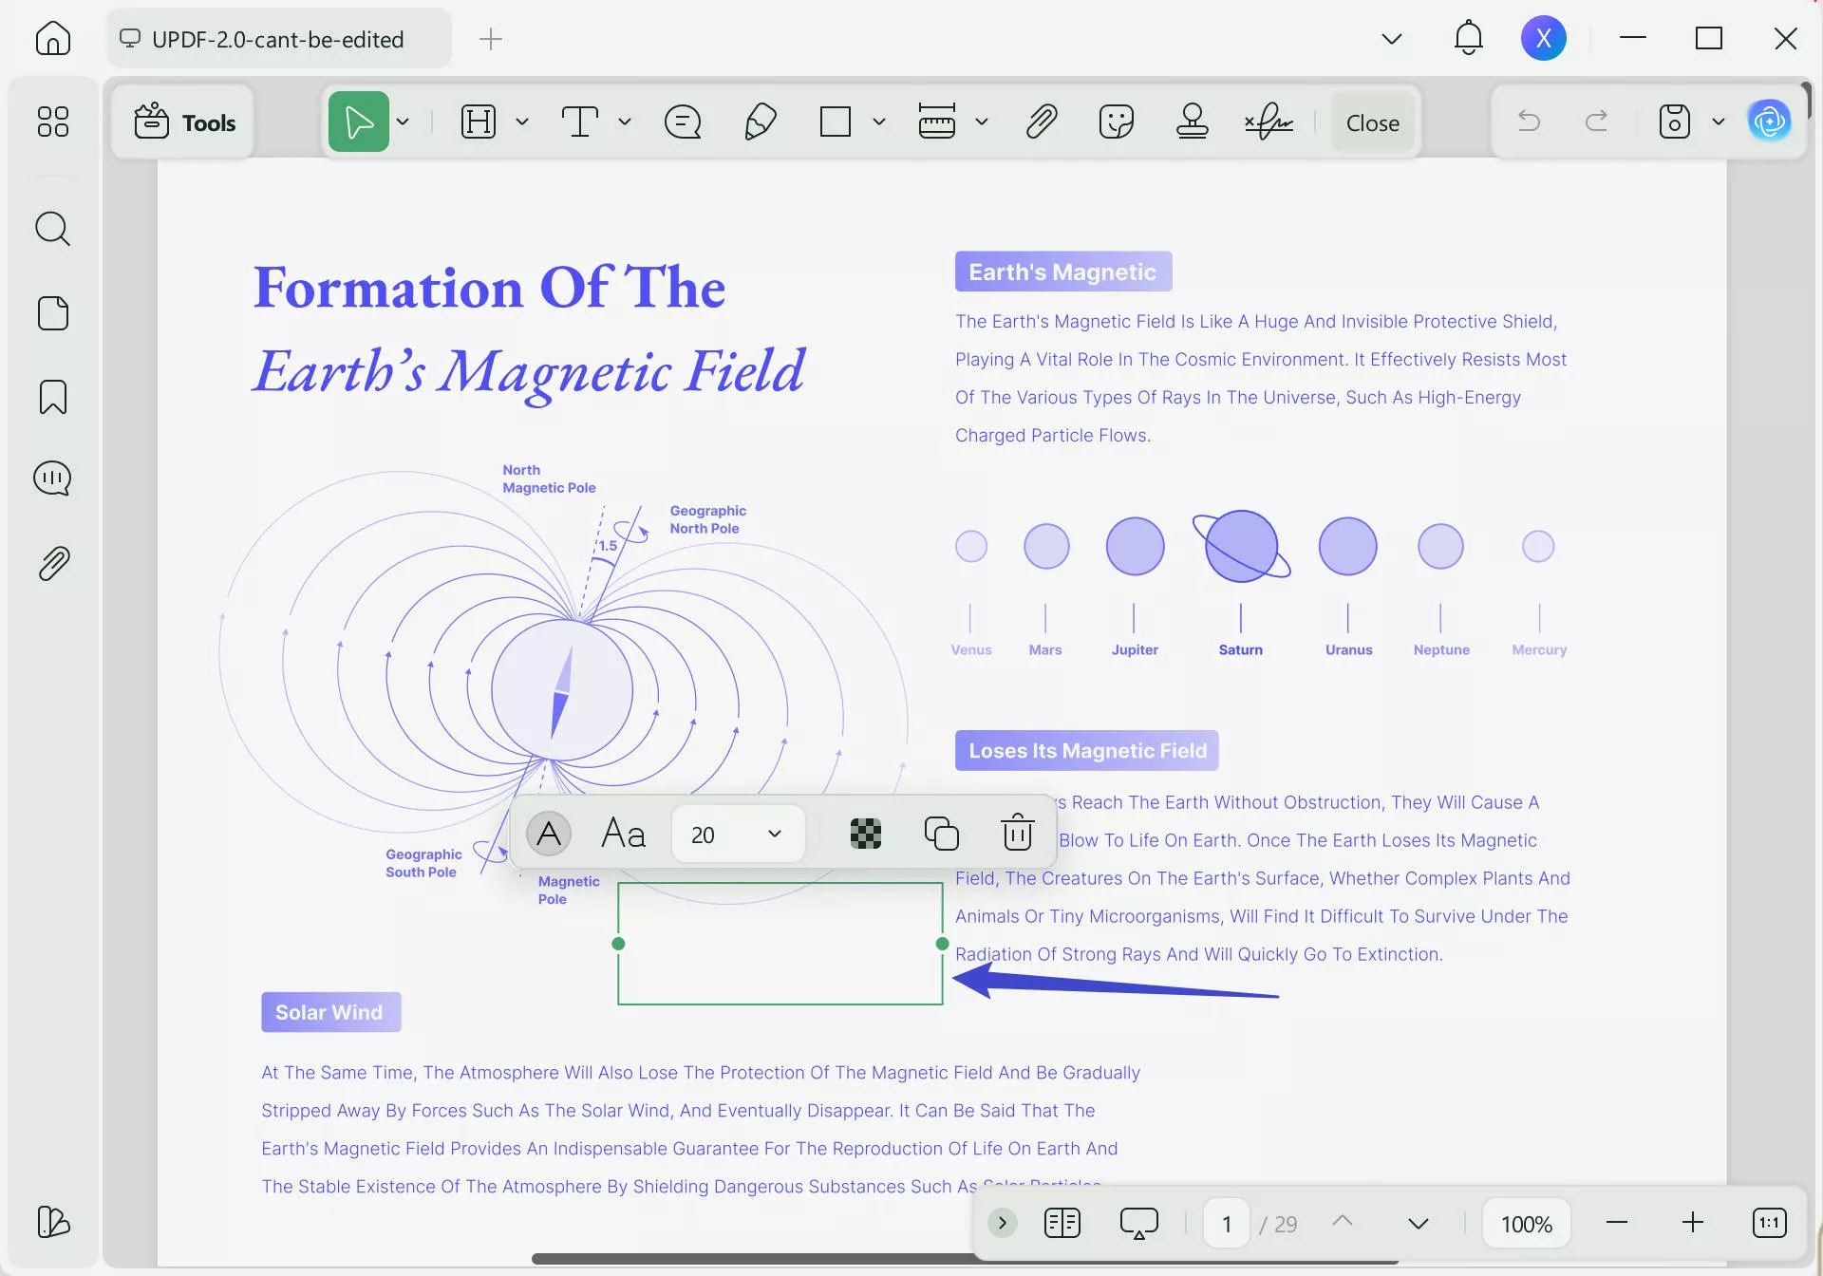Expand the shape tool options chevron
This screenshot has height=1276, width=1823.
pyautogui.click(x=878, y=122)
